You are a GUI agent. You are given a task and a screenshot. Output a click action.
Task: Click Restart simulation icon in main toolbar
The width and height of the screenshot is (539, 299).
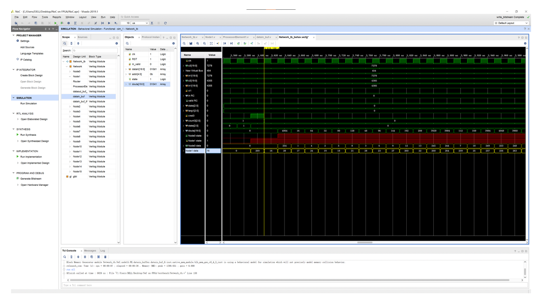point(103,23)
